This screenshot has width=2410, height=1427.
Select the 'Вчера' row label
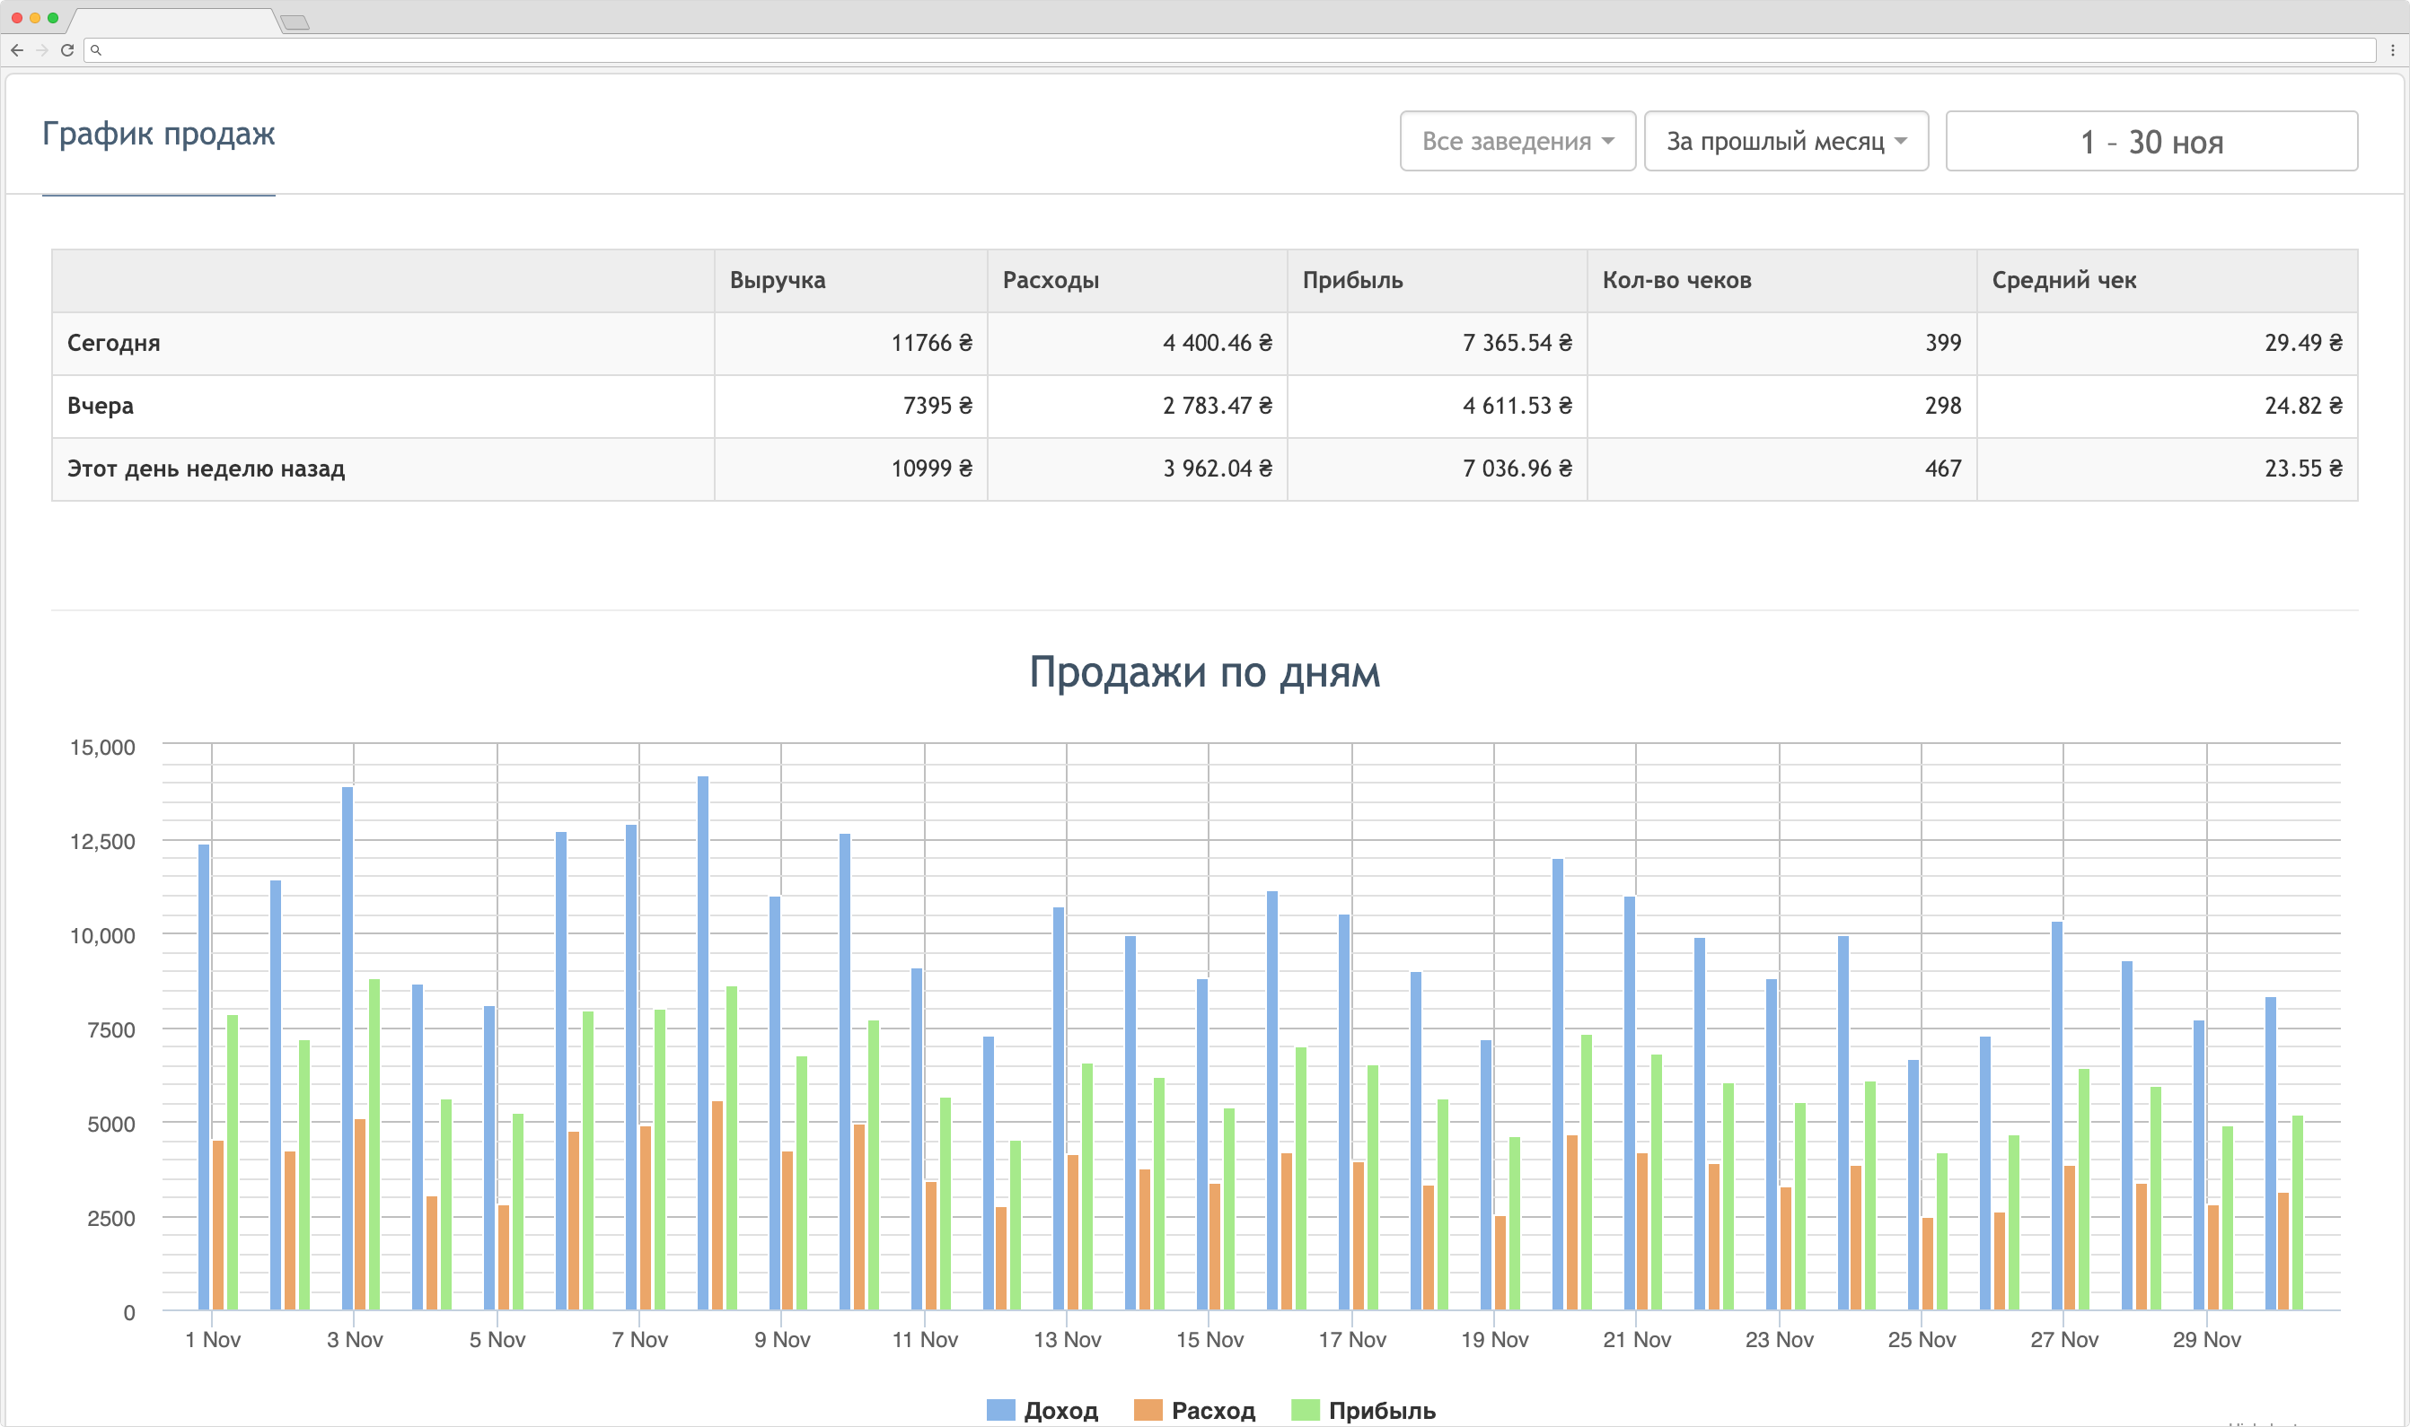pos(100,406)
